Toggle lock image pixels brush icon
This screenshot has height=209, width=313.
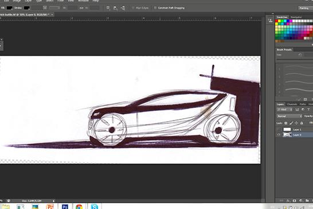(291, 123)
